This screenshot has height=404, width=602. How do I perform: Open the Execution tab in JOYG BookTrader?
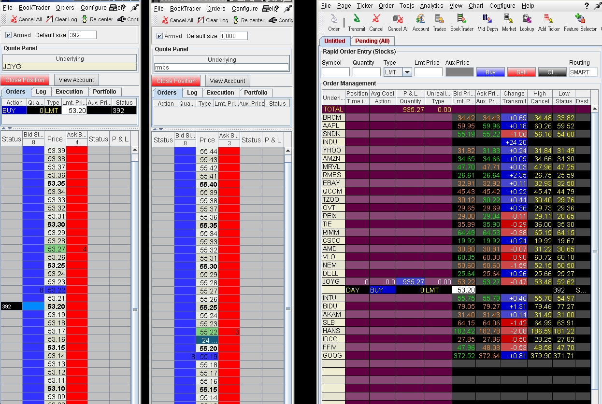[69, 91]
